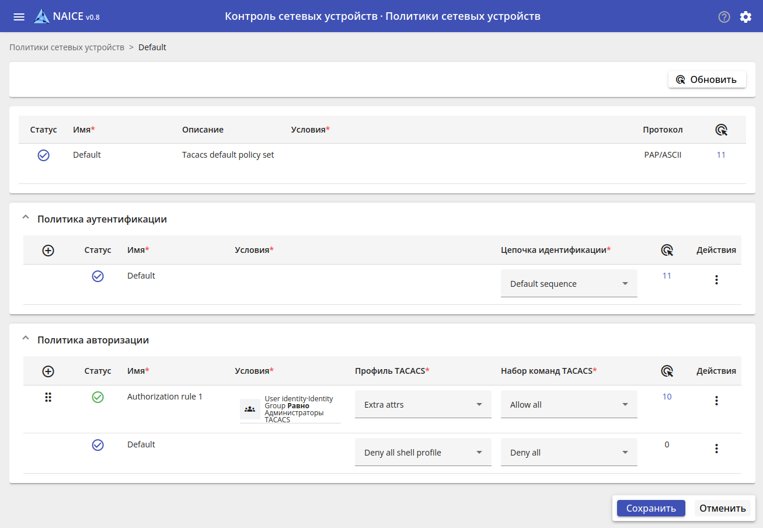This screenshot has width=763, height=528.
Task: Open actions menu for Default authorization rule
Action: (716, 449)
